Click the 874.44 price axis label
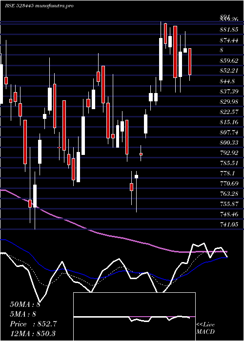 pyautogui.click(x=229, y=40)
